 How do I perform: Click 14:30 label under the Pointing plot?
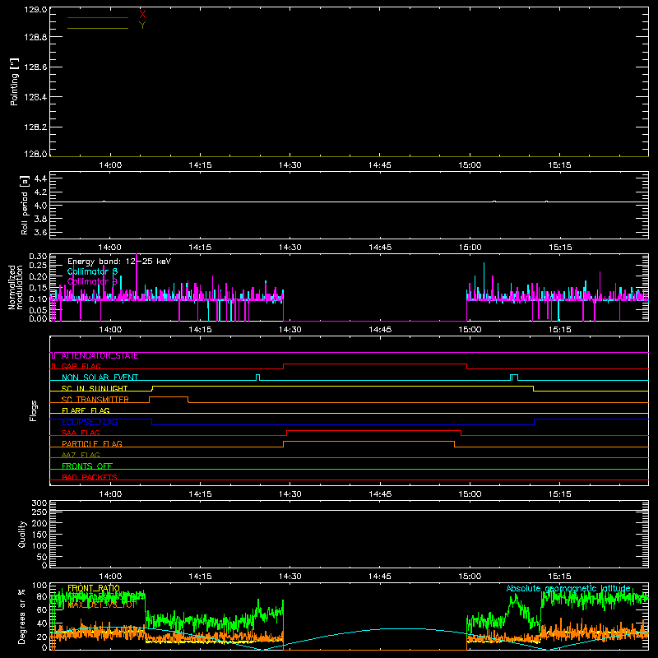coord(290,165)
